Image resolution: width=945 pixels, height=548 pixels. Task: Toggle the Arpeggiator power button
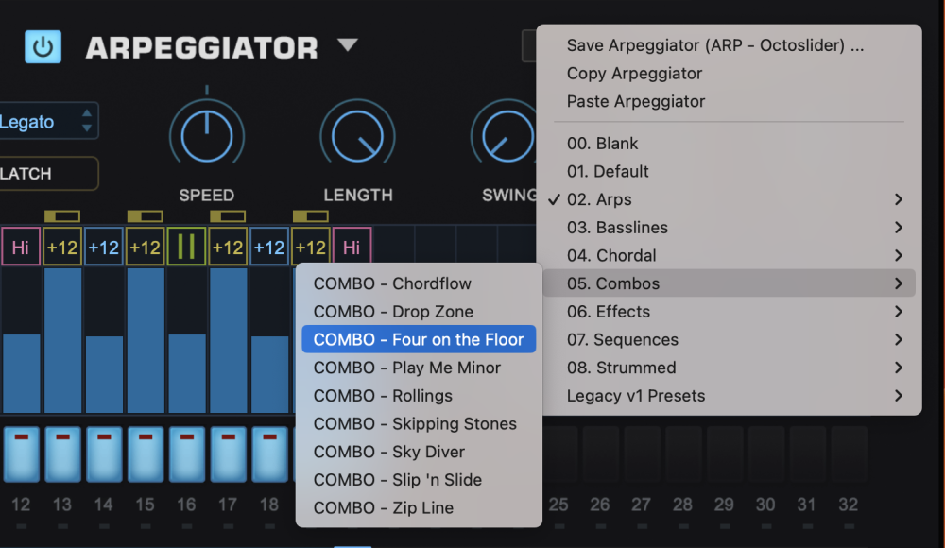pos(43,46)
